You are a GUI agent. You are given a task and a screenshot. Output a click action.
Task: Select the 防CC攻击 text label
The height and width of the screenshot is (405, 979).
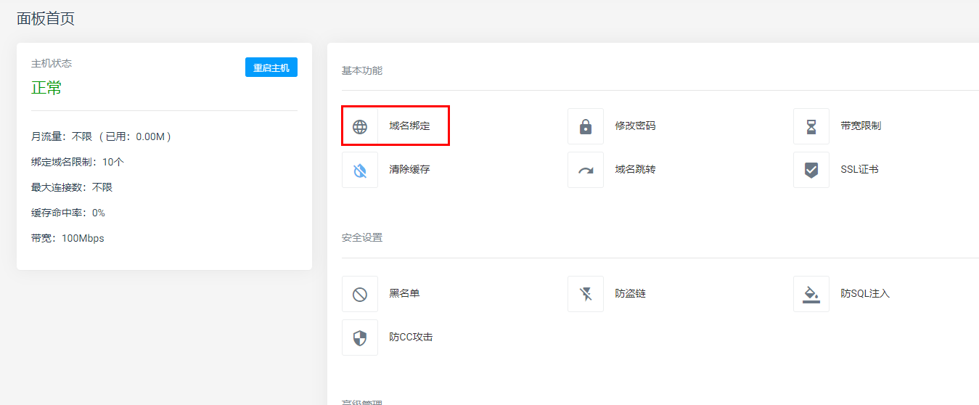pos(411,337)
